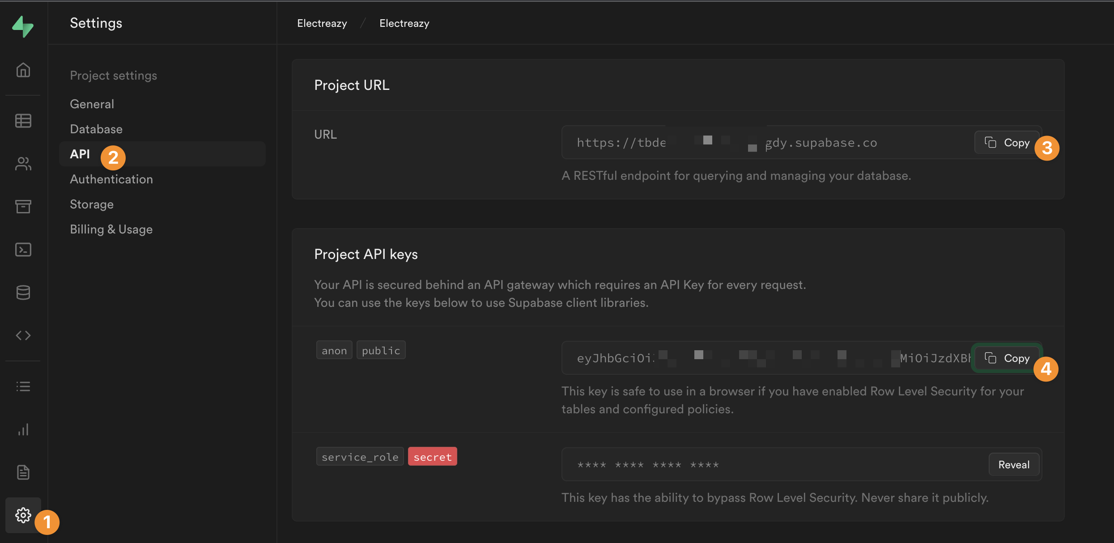Copy the project URL
This screenshot has height=543, width=1114.
[1007, 142]
